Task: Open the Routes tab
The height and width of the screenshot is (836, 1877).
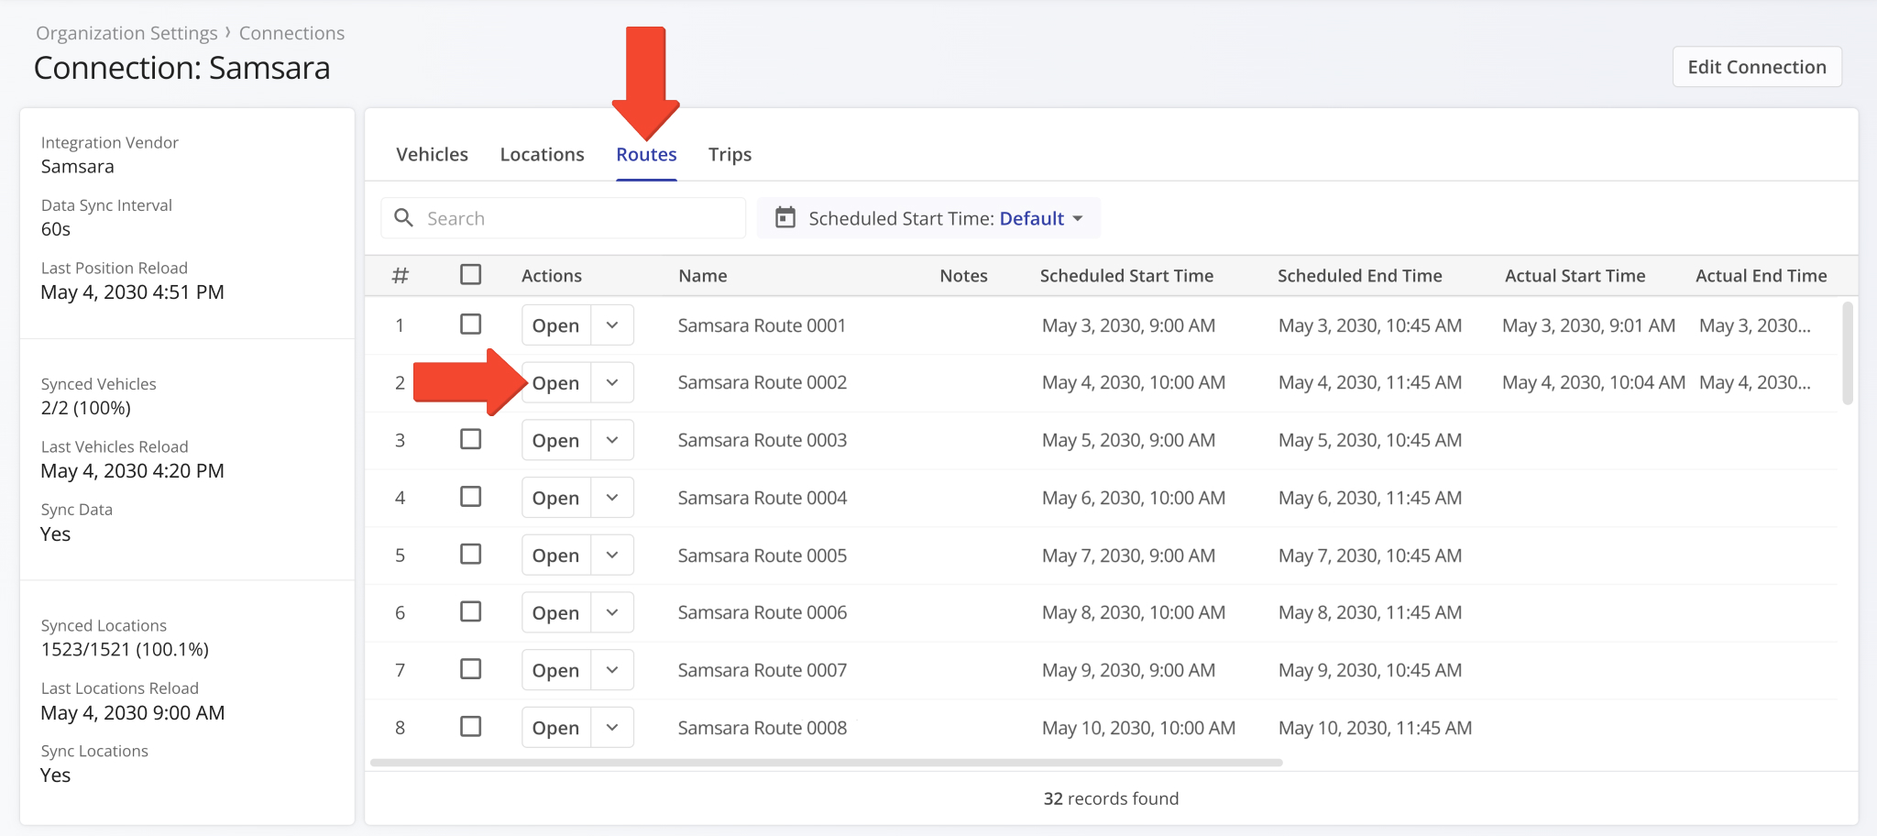Action: [646, 154]
